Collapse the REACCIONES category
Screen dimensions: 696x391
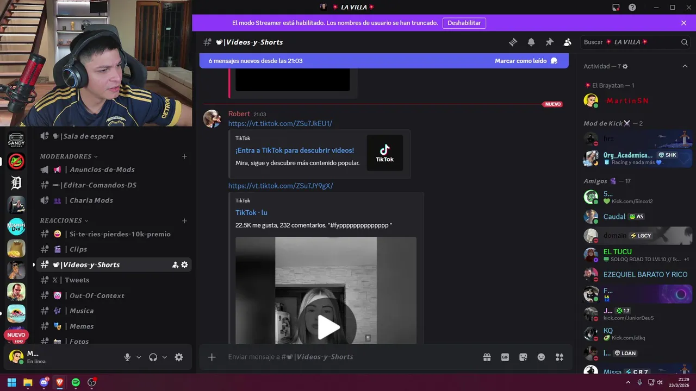point(64,220)
